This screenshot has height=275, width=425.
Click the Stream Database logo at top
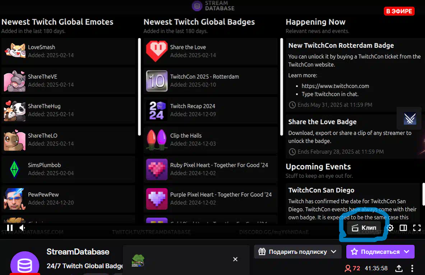(213, 6)
